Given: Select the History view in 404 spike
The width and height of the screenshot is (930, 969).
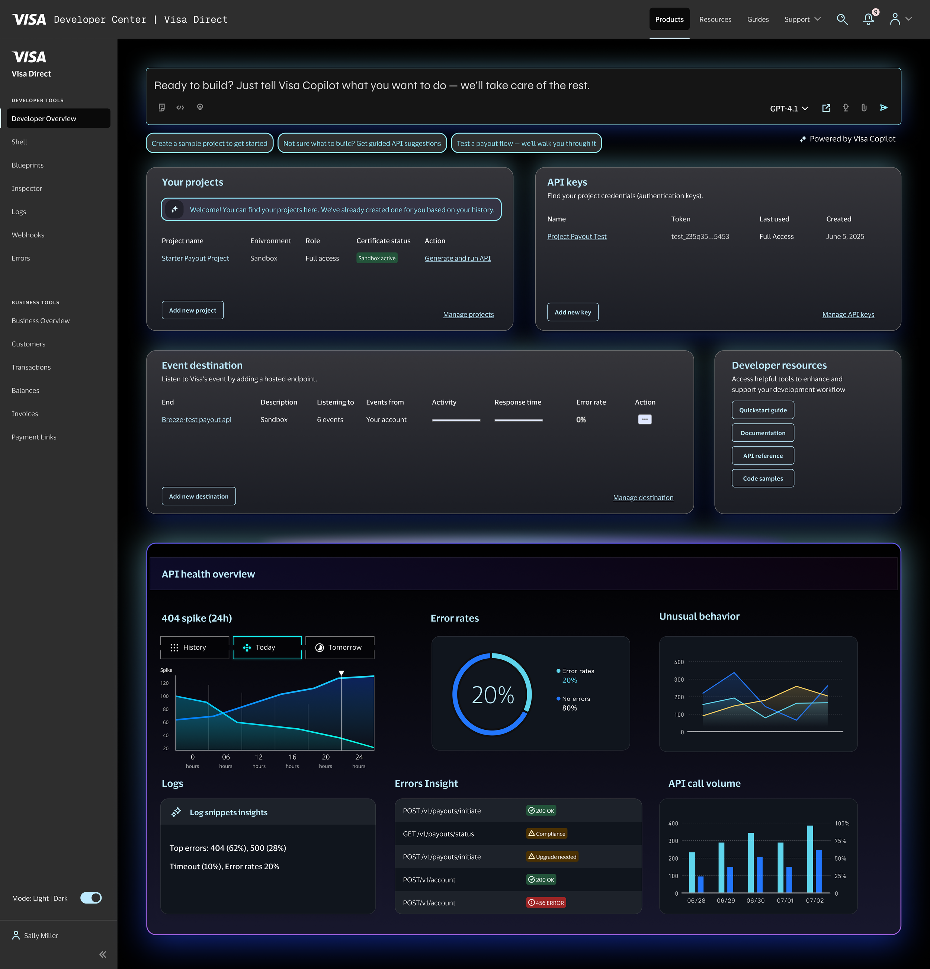Looking at the screenshot, I should [195, 647].
